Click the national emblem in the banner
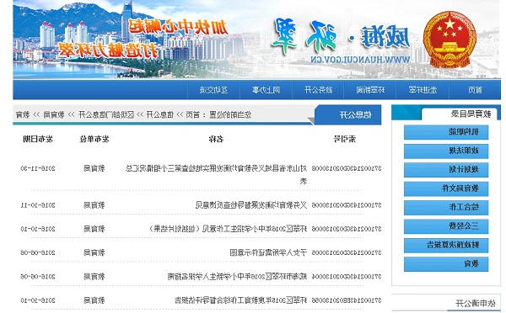The width and height of the screenshot is (506, 313). (449, 40)
